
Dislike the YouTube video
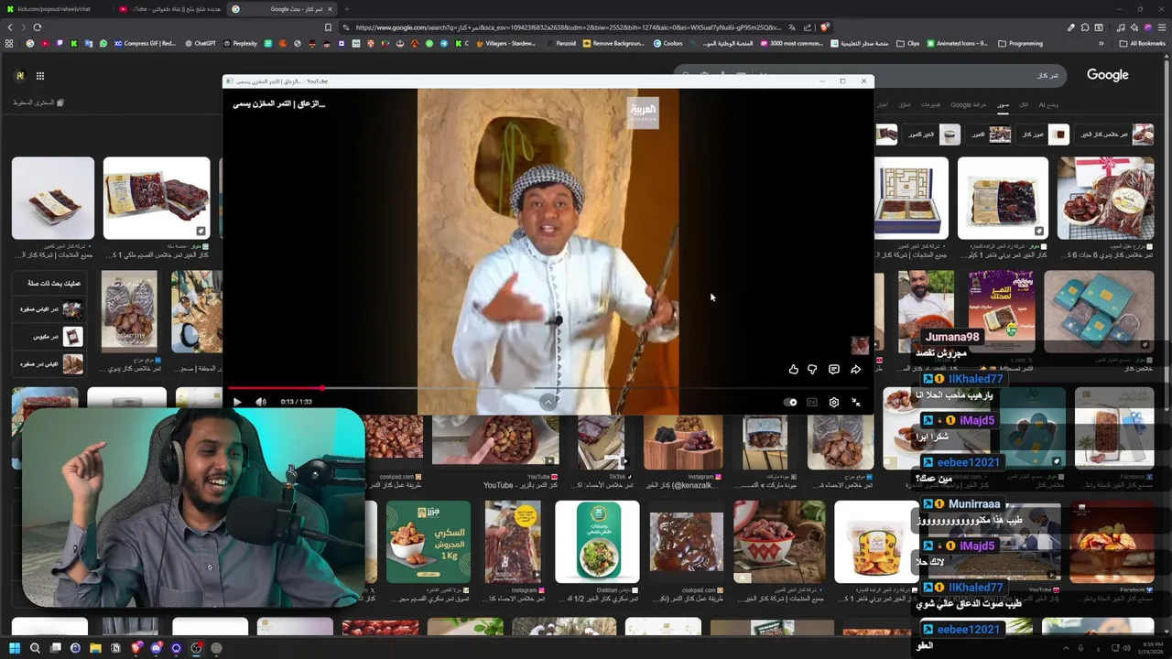click(x=812, y=370)
